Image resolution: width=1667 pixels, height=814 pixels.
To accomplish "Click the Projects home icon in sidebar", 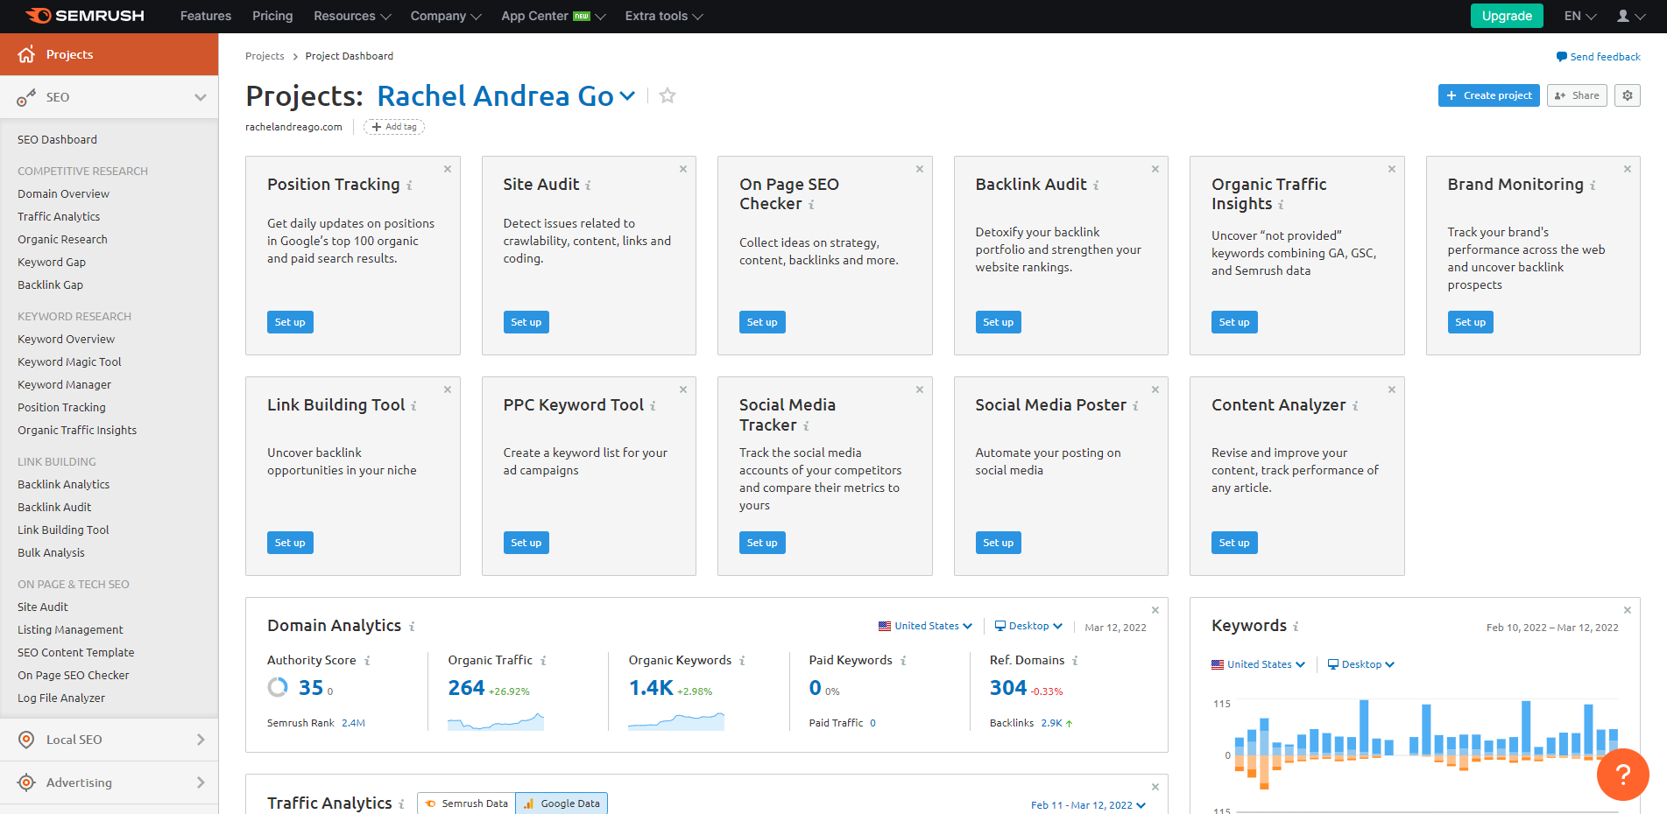I will pos(26,54).
